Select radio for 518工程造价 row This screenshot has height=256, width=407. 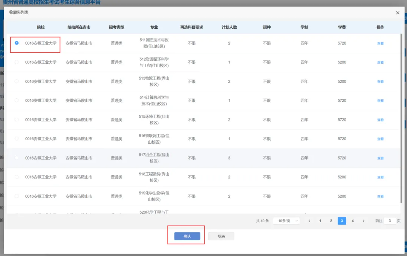pyautogui.click(x=17, y=177)
